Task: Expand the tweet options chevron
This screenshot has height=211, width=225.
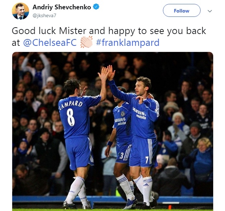Action: (210, 11)
